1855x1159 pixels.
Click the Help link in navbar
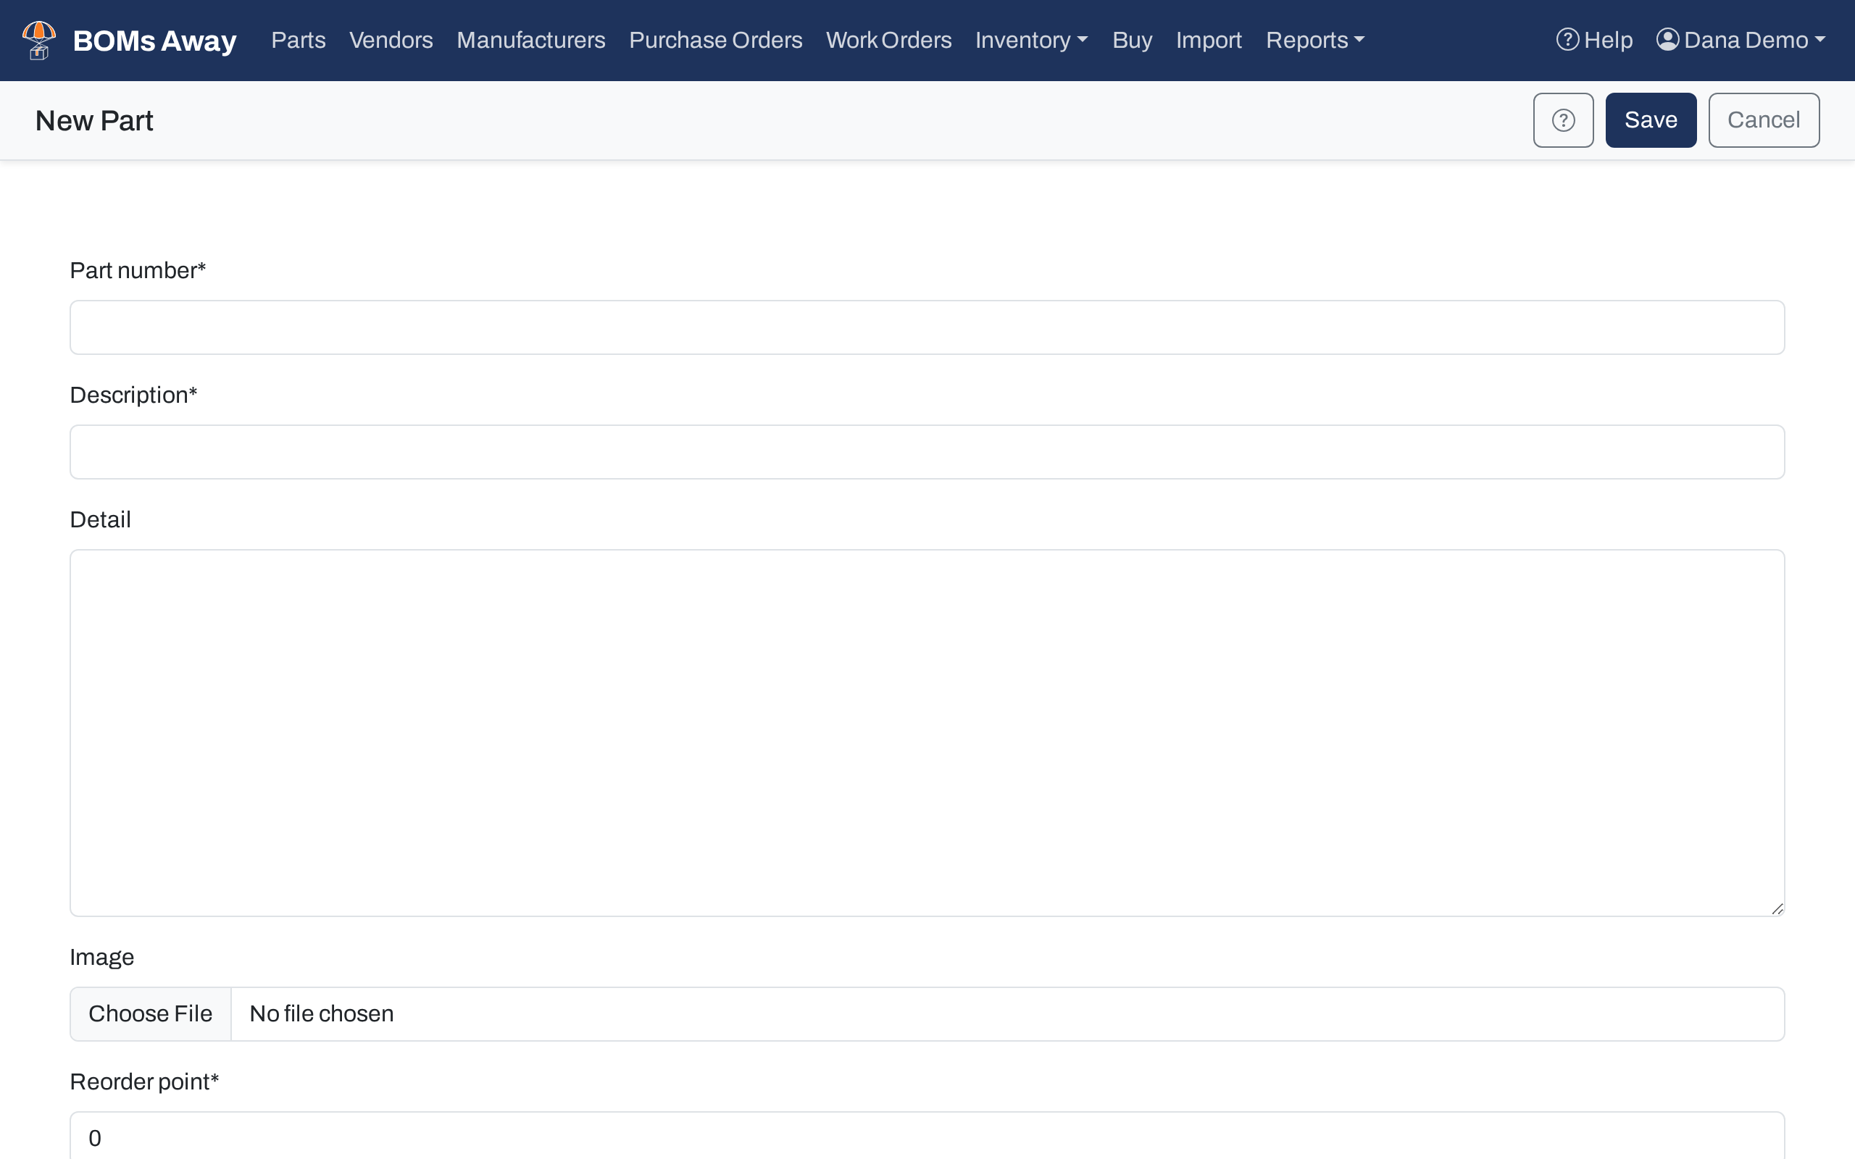tap(1594, 40)
